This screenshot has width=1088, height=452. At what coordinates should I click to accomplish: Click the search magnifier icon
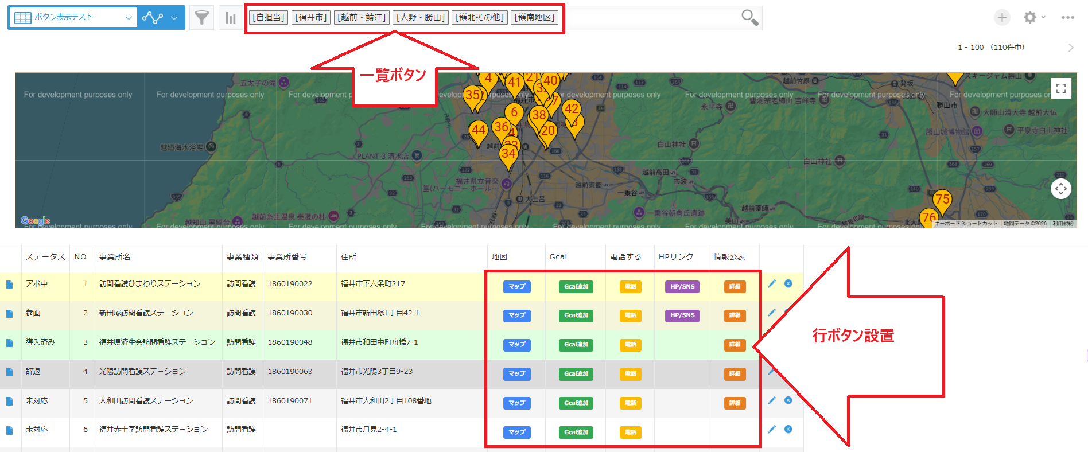click(749, 18)
